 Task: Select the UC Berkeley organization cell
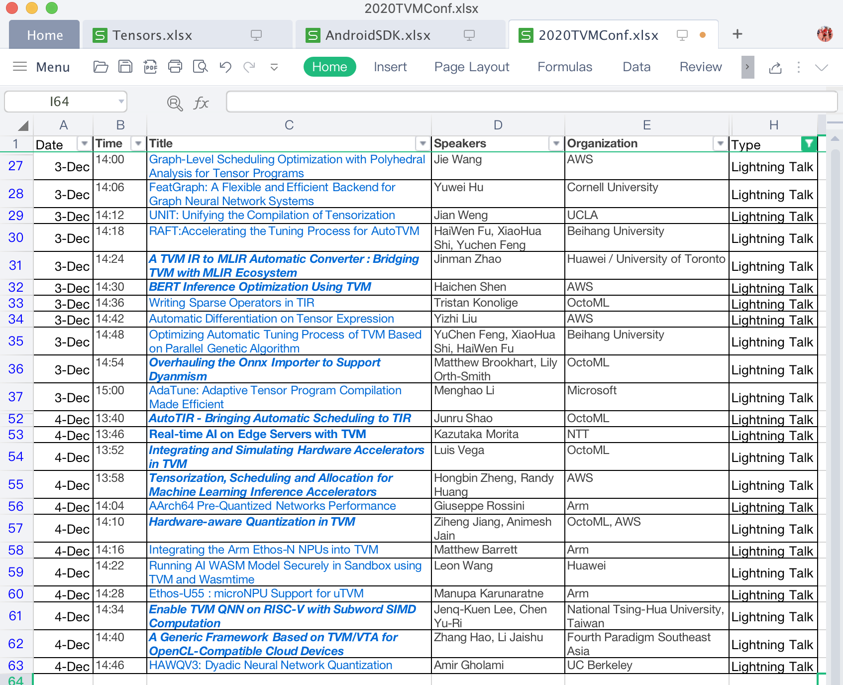click(x=646, y=666)
